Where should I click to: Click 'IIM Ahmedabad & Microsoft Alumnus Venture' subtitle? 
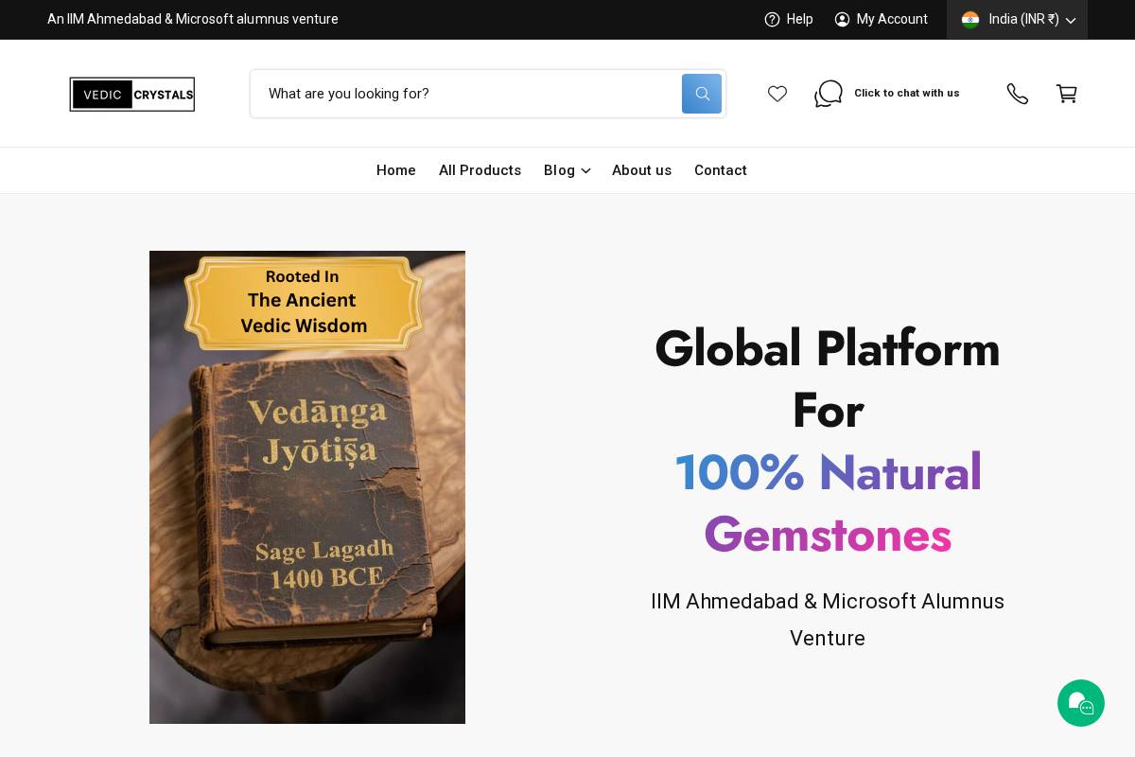coord(828,620)
